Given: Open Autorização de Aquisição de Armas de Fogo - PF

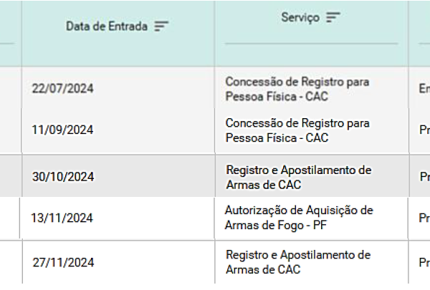Looking at the screenshot, I should 299,218.
